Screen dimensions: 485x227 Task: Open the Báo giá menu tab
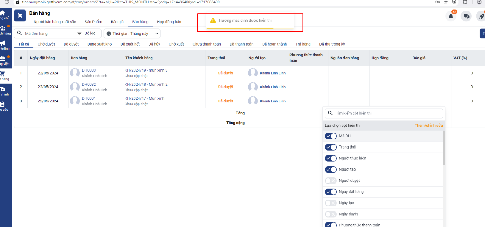(x=117, y=22)
